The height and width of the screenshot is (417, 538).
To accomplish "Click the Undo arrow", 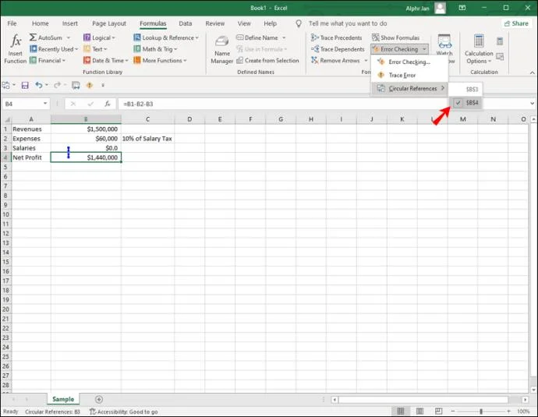I will (38, 85).
